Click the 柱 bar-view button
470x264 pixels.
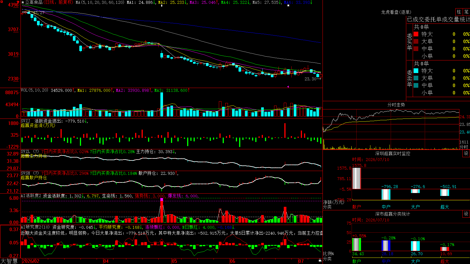coord(459,12)
